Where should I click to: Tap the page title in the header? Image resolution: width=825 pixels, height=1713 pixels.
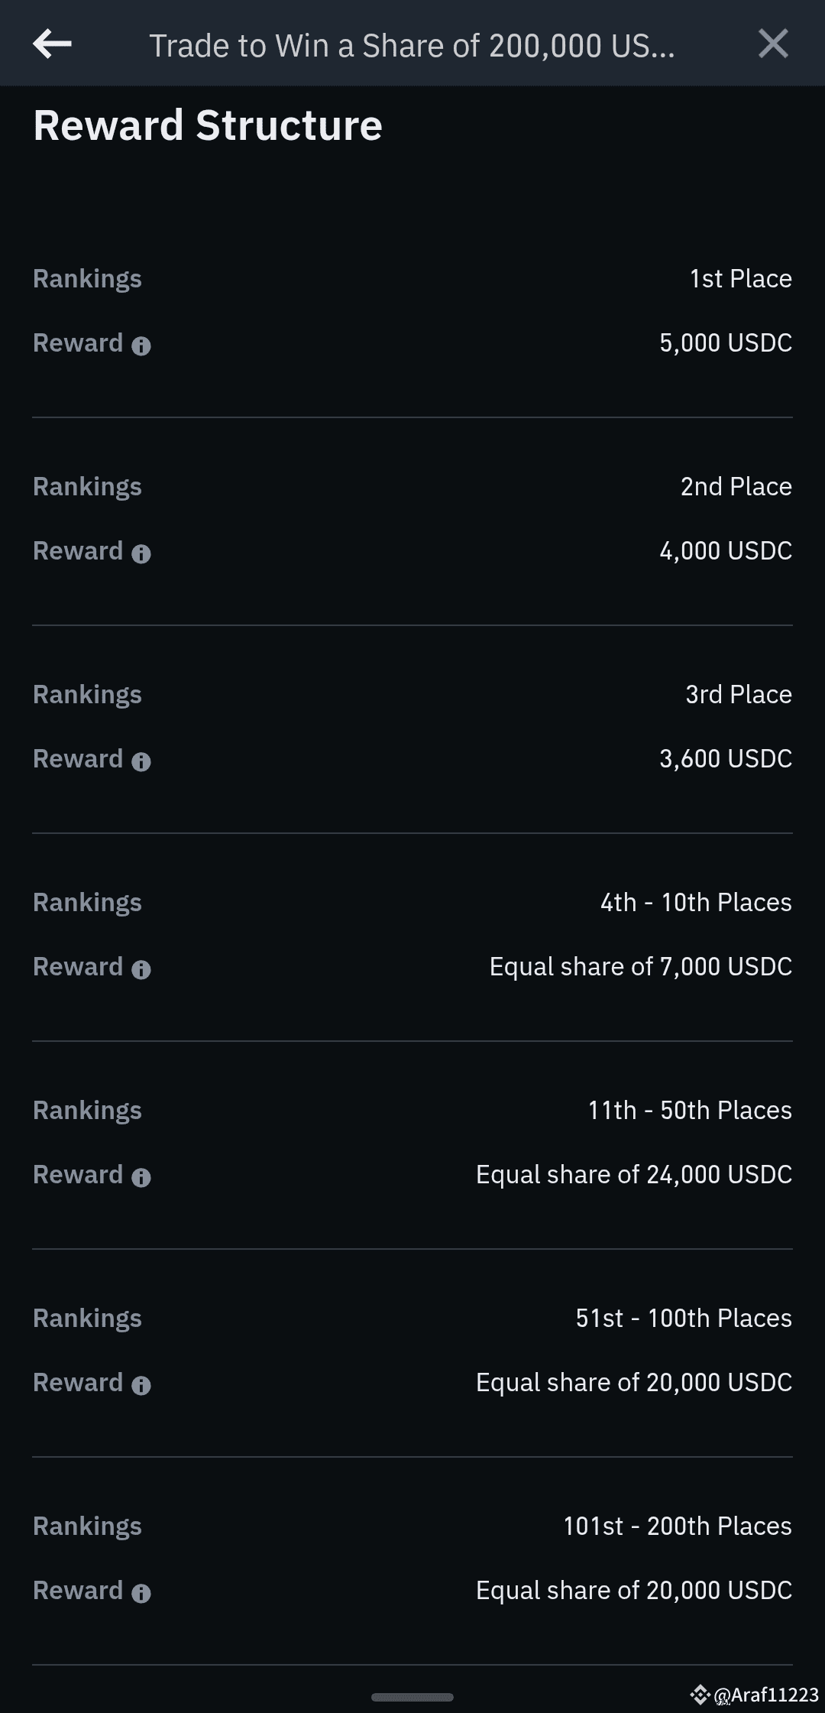(x=412, y=46)
